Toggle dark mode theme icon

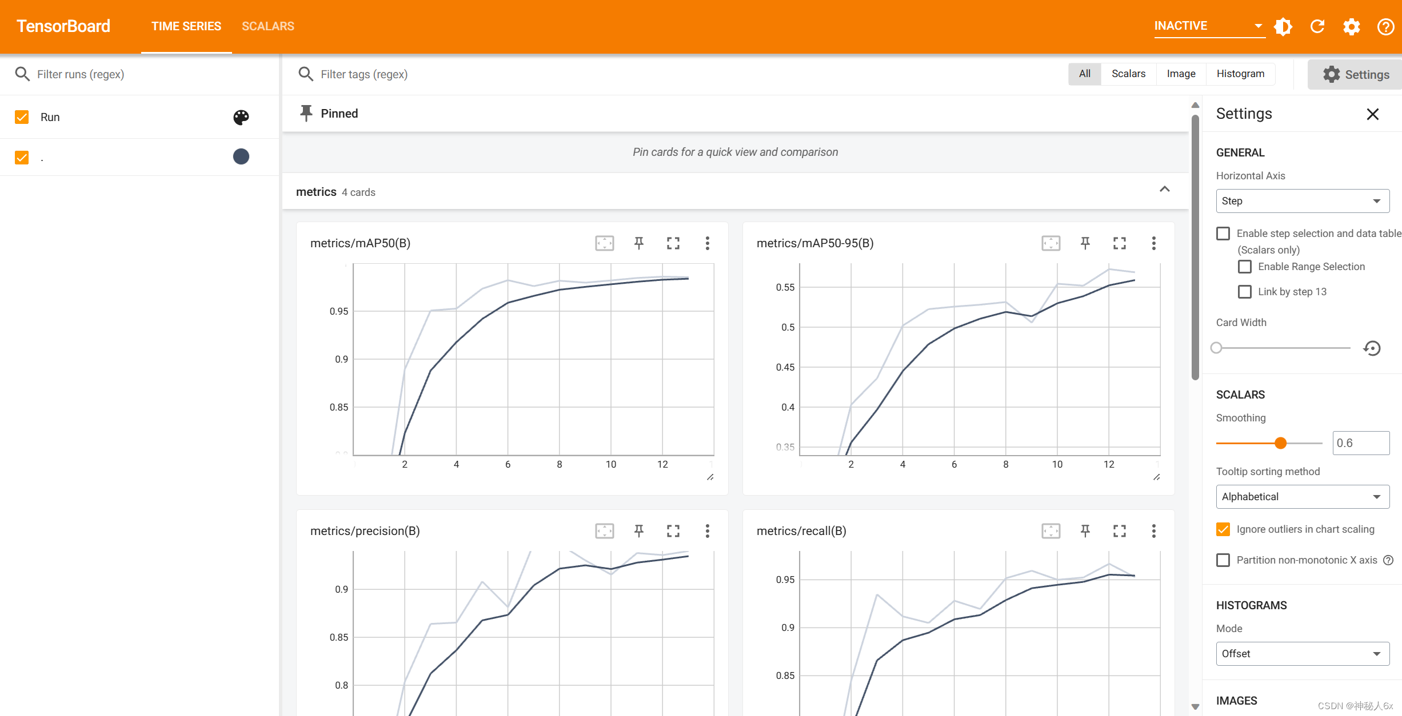point(1283,26)
